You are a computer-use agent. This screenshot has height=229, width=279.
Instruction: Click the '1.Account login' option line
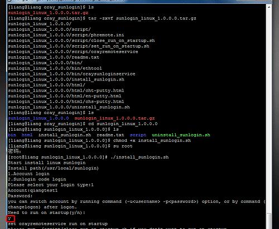tap(28, 174)
